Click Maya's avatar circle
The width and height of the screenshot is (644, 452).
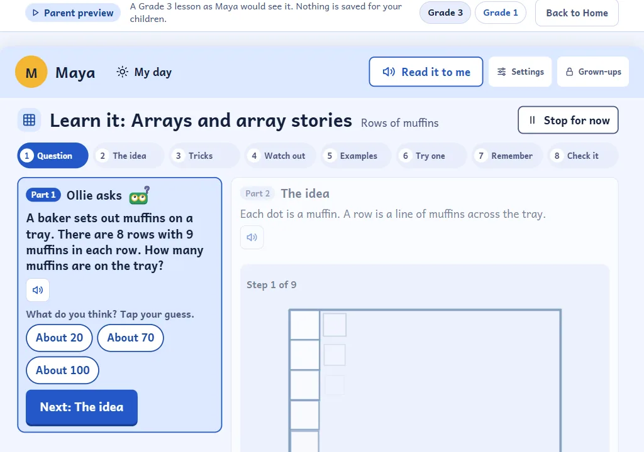31,72
